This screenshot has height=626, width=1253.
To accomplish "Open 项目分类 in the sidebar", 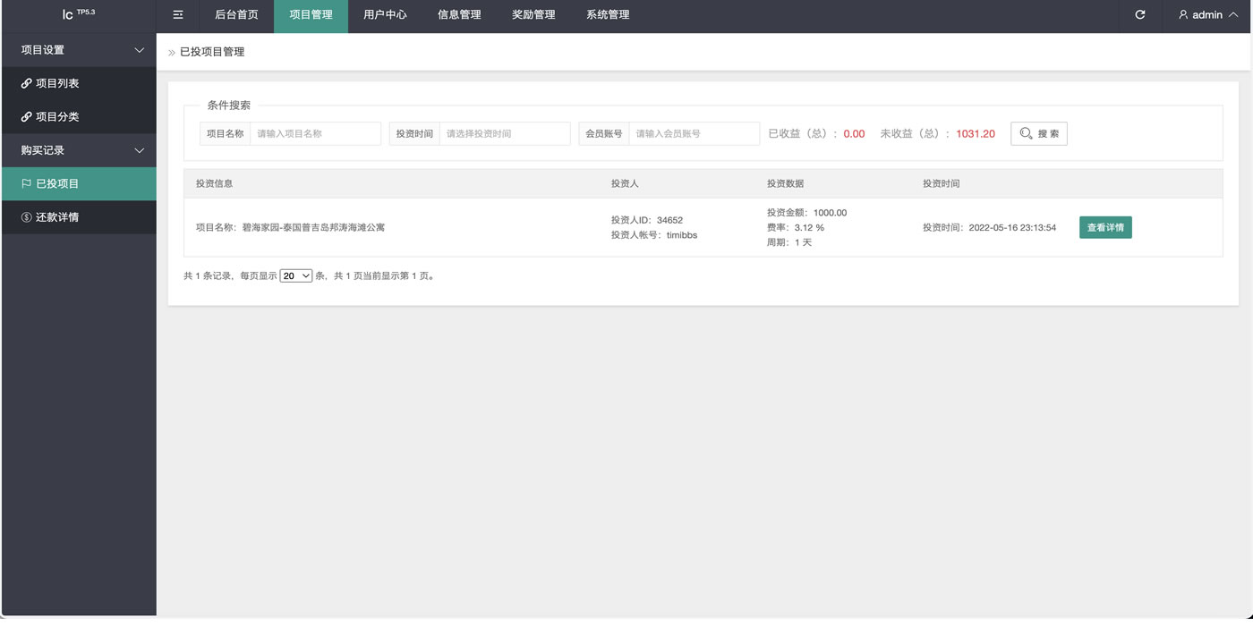I will pyautogui.click(x=78, y=117).
